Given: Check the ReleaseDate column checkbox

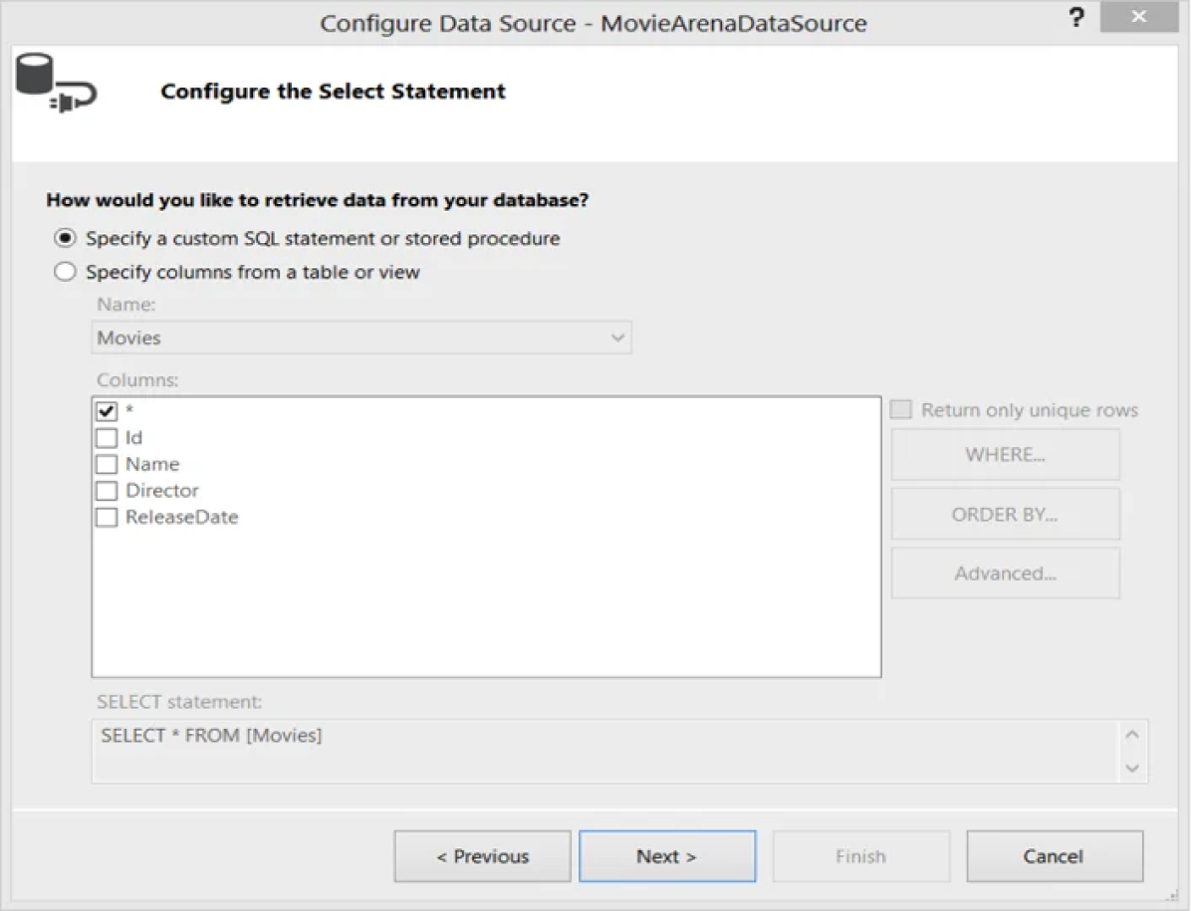Looking at the screenshot, I should (107, 518).
